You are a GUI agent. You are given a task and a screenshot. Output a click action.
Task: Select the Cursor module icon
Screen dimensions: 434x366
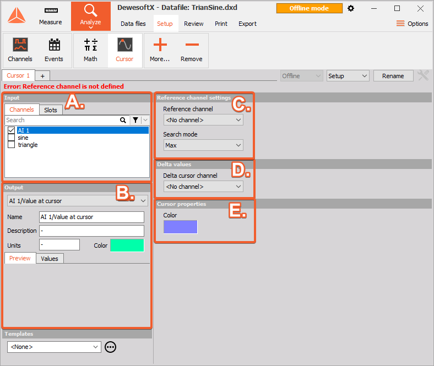124,50
